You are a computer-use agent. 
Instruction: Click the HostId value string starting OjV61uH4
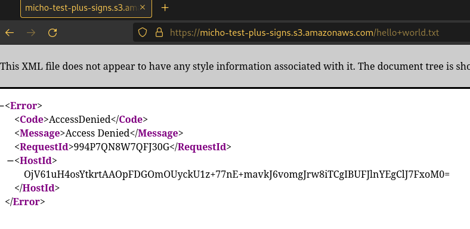tap(237, 175)
